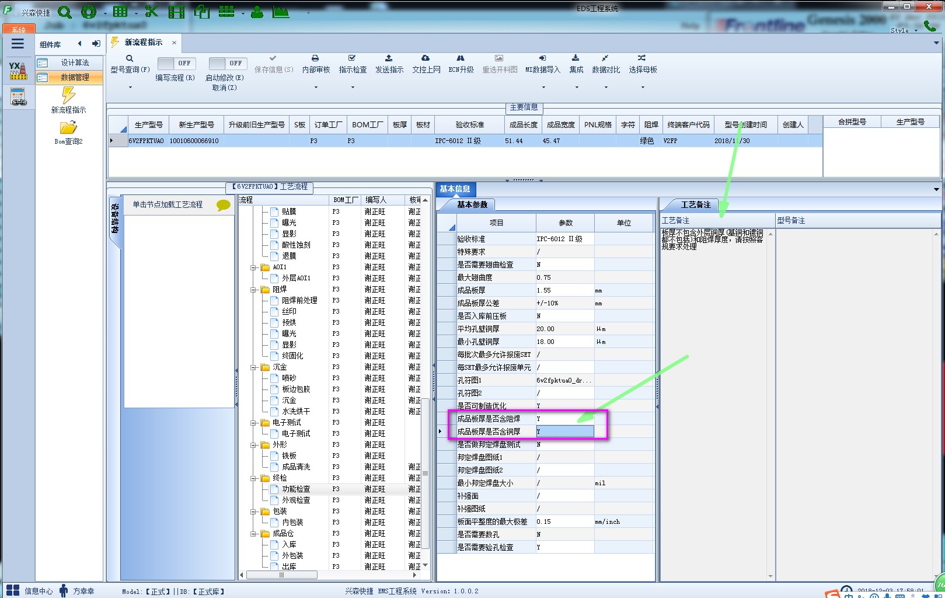Click the green copy documents icon
Screen dimensions: 945x598
tap(201, 11)
